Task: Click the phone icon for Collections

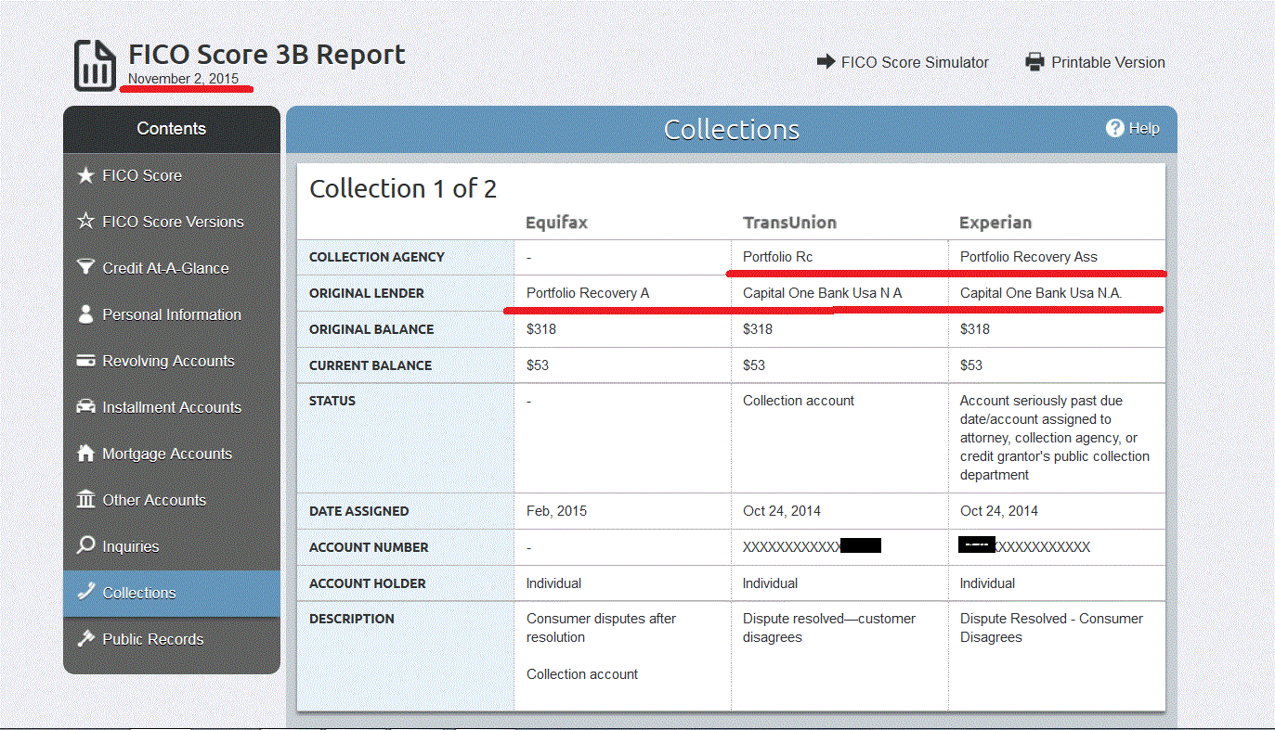Action: pos(85,592)
